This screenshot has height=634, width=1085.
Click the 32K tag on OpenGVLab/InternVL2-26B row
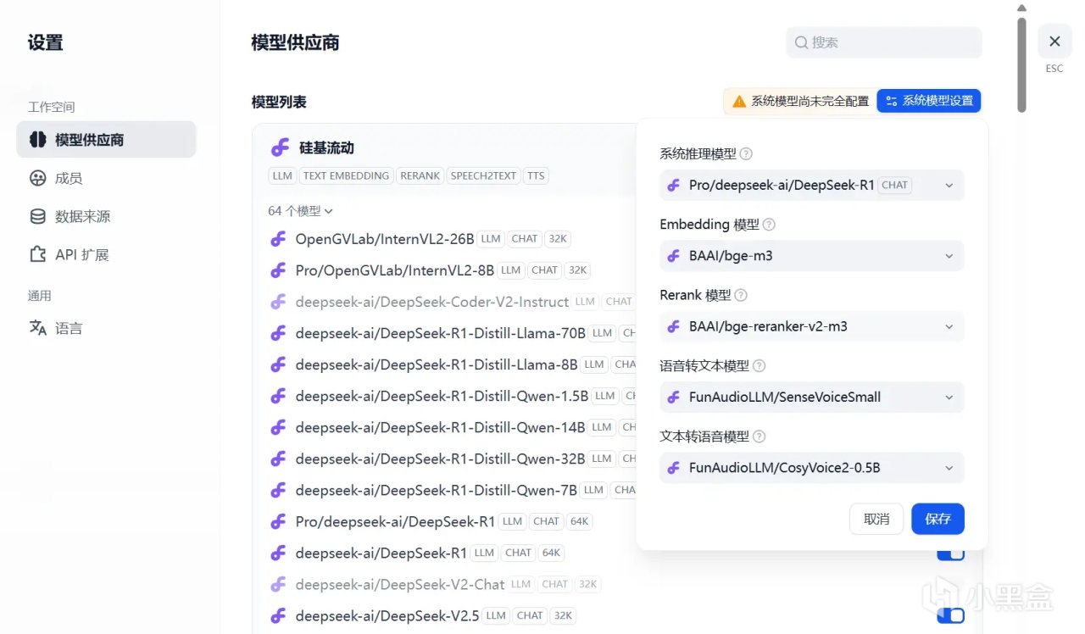click(x=557, y=239)
